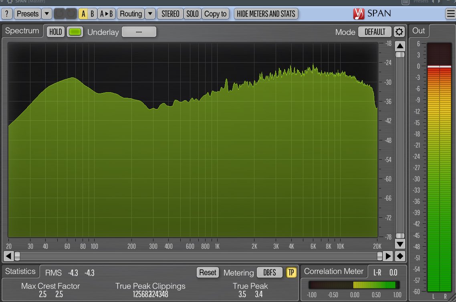Click the right handle of frequency range slider

pos(380,256)
